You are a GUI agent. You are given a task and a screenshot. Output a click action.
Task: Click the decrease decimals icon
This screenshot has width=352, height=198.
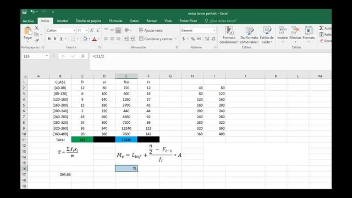pos(213,39)
